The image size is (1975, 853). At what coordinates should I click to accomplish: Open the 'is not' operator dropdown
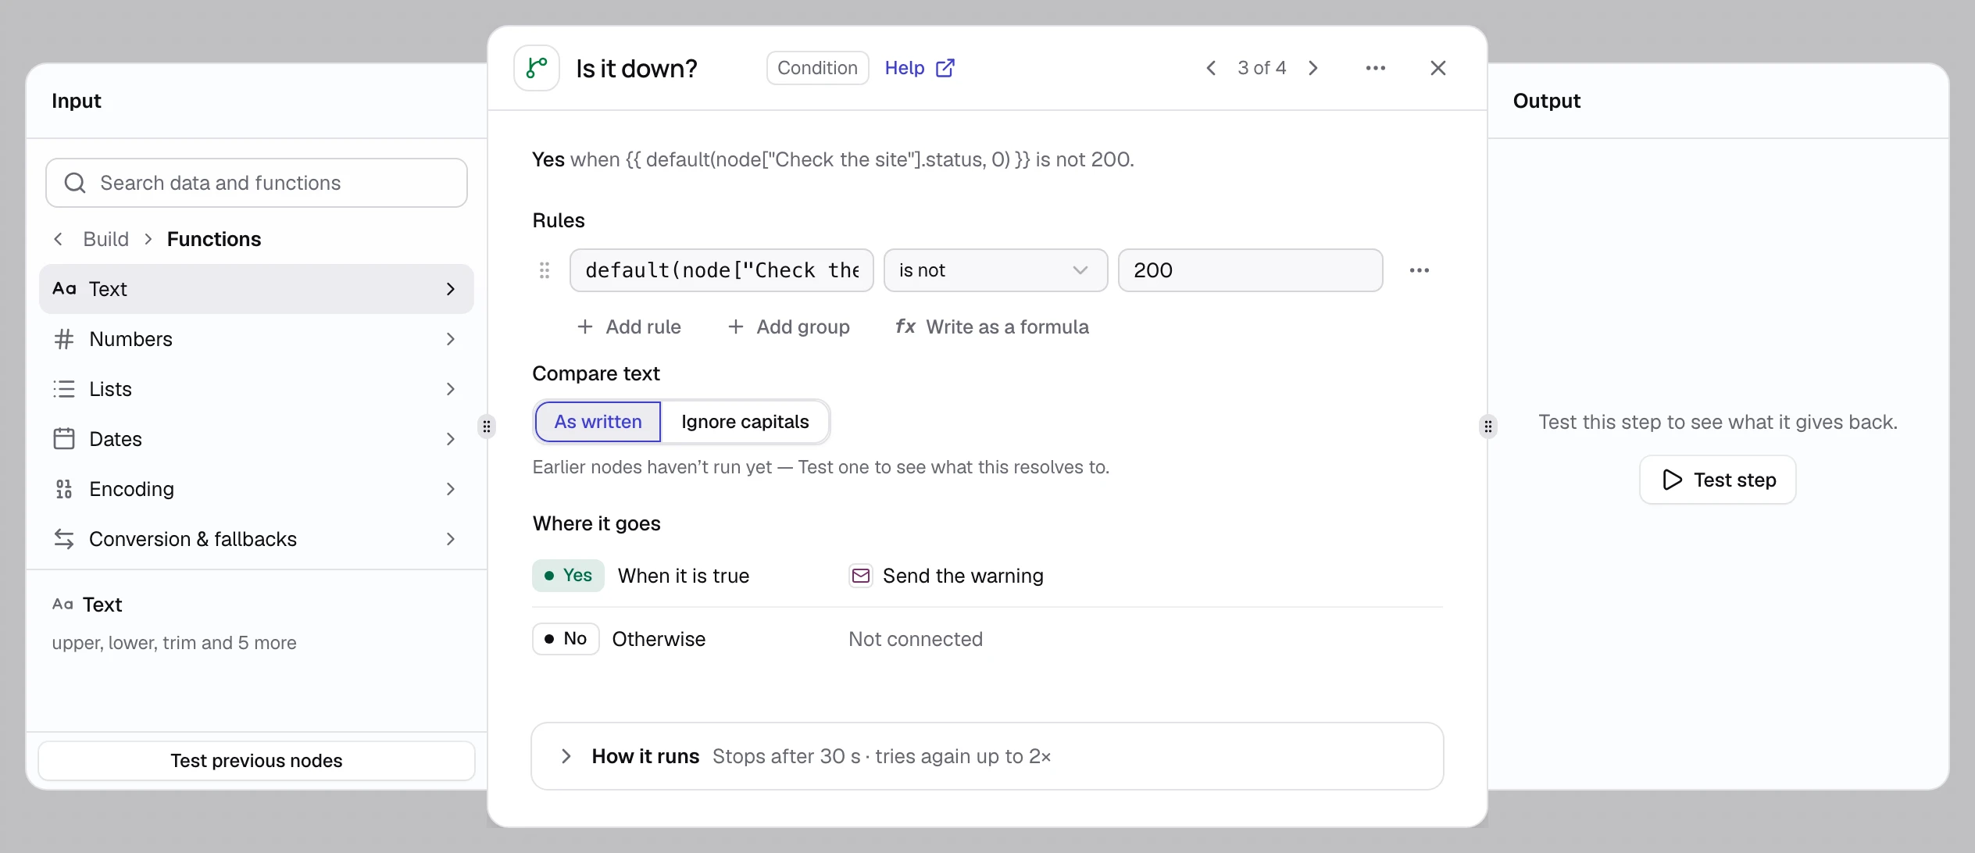click(x=995, y=270)
